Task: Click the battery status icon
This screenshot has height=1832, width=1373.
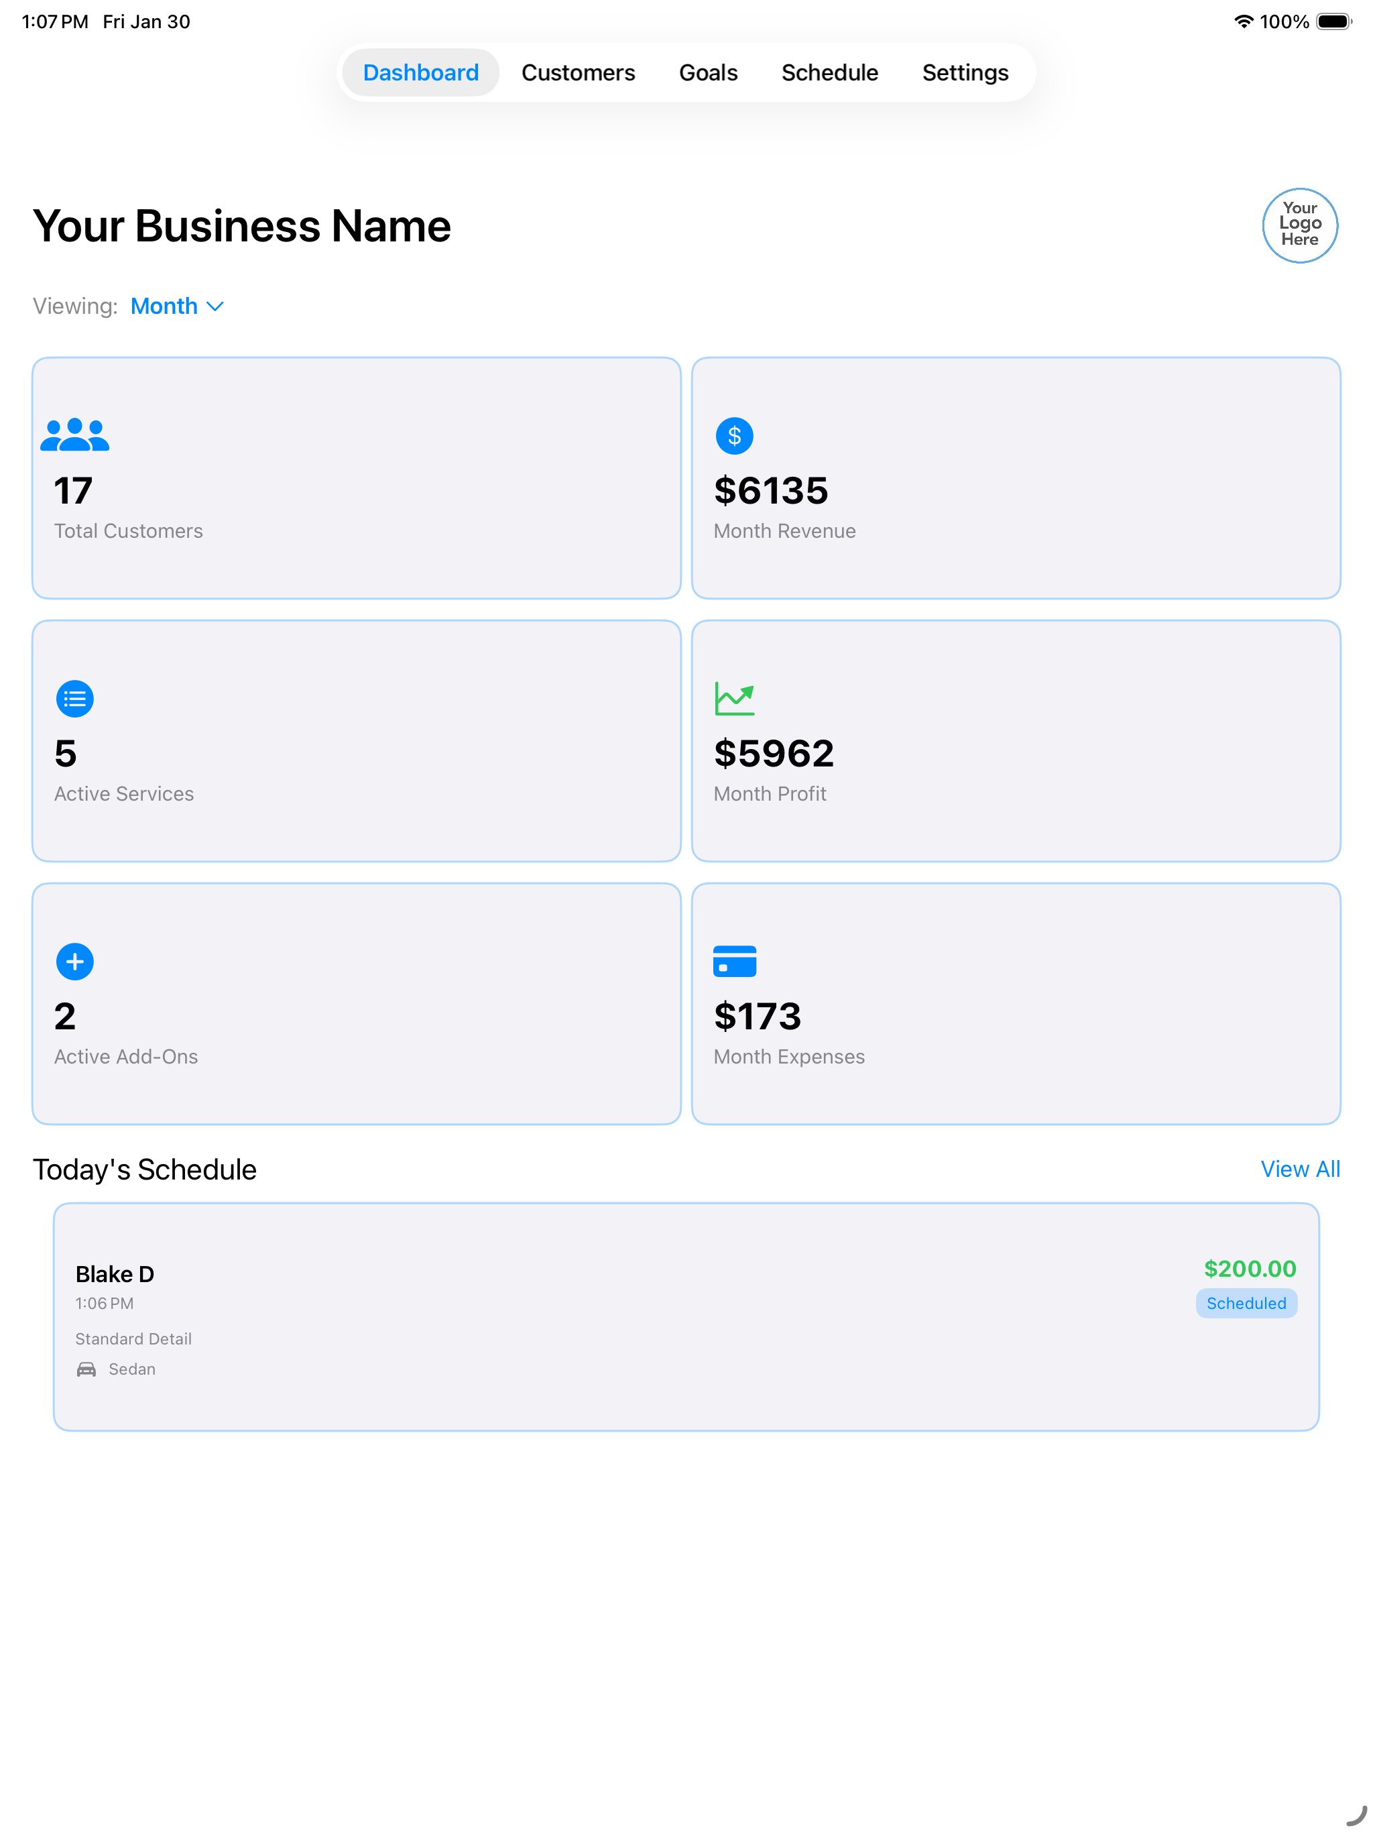Action: click(1334, 21)
